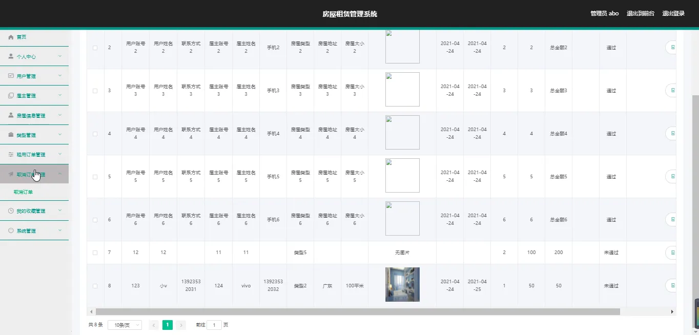Viewport: 699px width, 335px height.
Task: Click the horizontal scrollbar left arrow
Action: point(91,311)
